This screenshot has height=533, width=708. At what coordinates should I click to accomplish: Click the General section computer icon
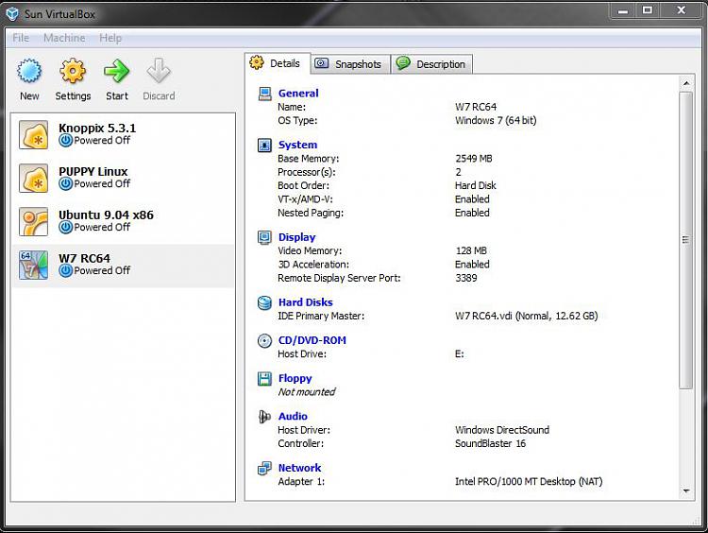(x=264, y=94)
